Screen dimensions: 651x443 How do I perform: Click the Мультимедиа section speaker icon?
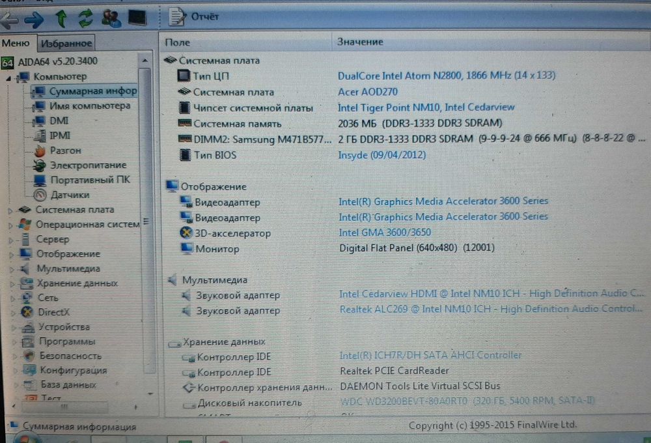coord(173,280)
